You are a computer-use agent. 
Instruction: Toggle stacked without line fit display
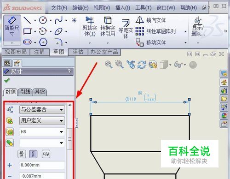[33, 154]
